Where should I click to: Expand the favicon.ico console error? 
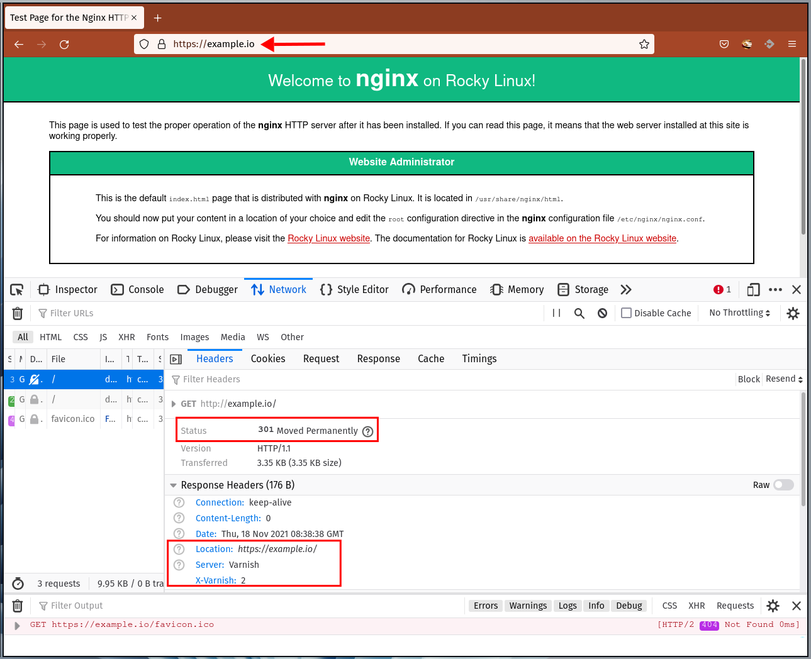click(17, 626)
